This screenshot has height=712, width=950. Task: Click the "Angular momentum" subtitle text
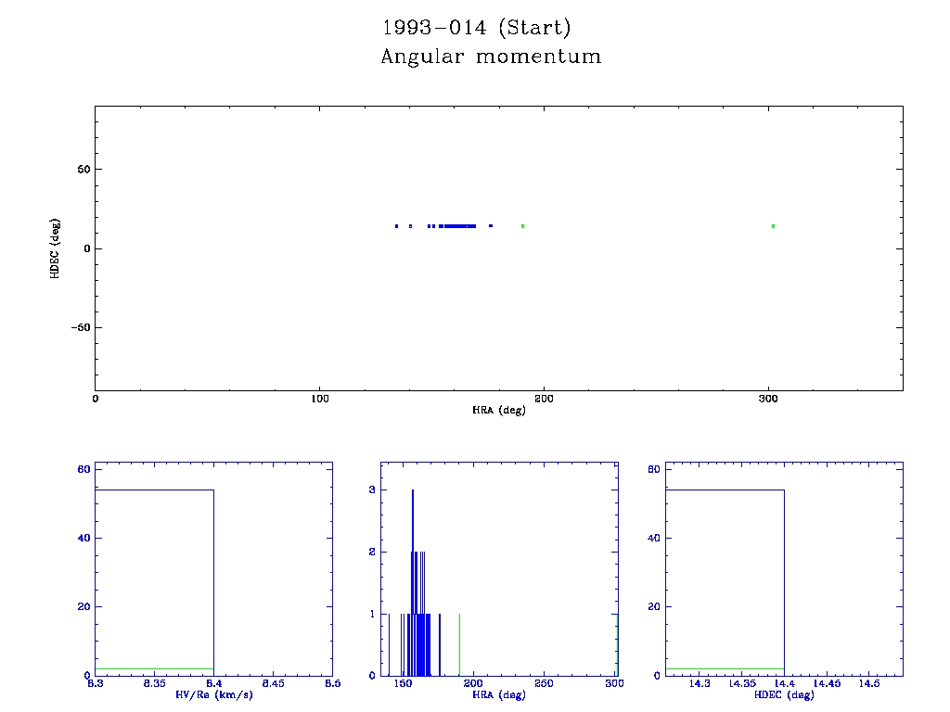point(491,57)
